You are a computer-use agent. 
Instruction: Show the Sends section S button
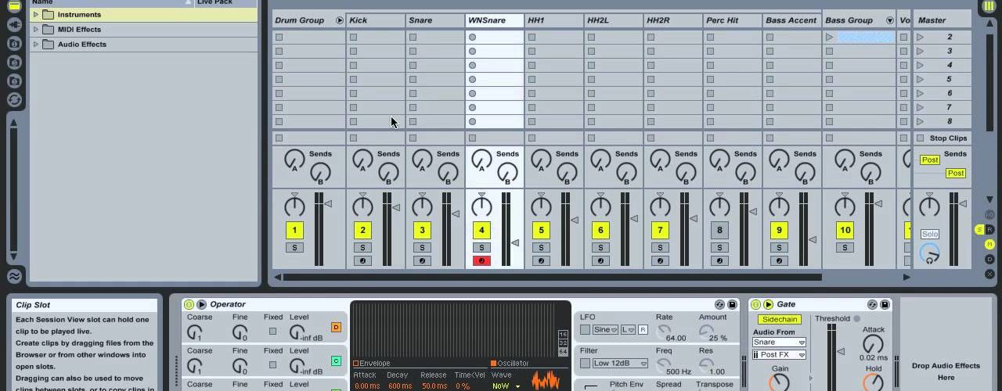(x=979, y=229)
